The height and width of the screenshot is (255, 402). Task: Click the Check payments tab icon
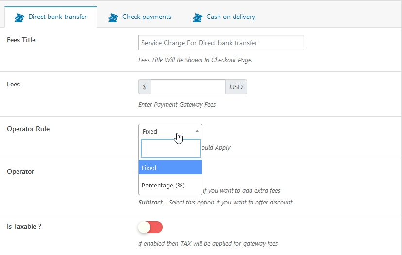(114, 17)
